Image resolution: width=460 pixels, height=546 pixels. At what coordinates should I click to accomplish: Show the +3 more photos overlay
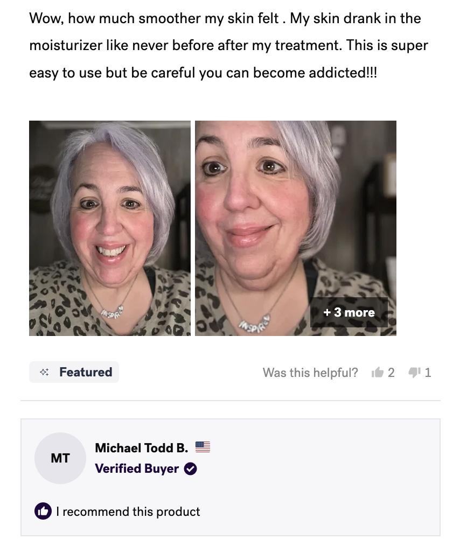(349, 312)
